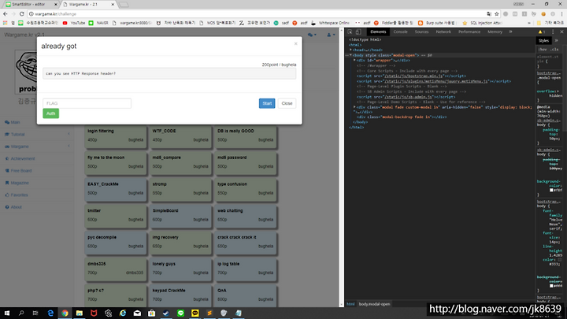Open Magazine sidebar link
The height and width of the screenshot is (319, 567).
17,183
